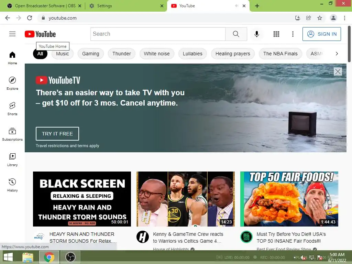
Task: Open File Explorer from the taskbar
Action: (27, 257)
